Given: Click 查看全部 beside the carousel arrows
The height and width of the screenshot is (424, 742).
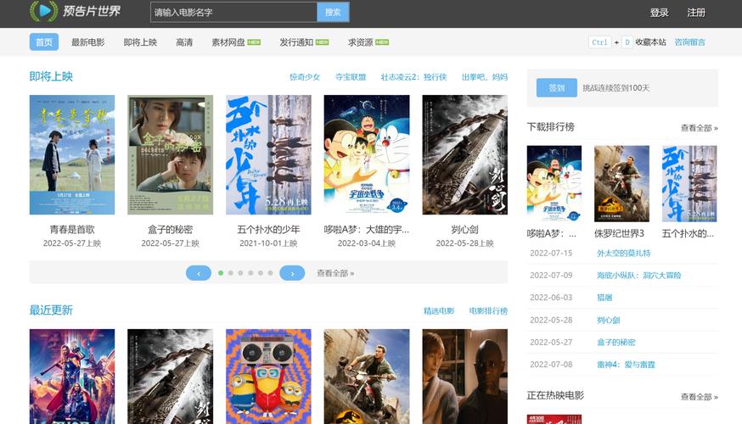Looking at the screenshot, I should 335,273.
